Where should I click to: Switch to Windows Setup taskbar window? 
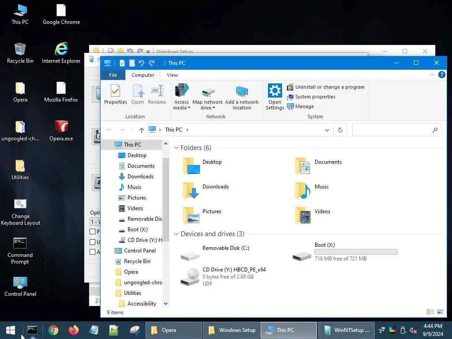coord(231,330)
